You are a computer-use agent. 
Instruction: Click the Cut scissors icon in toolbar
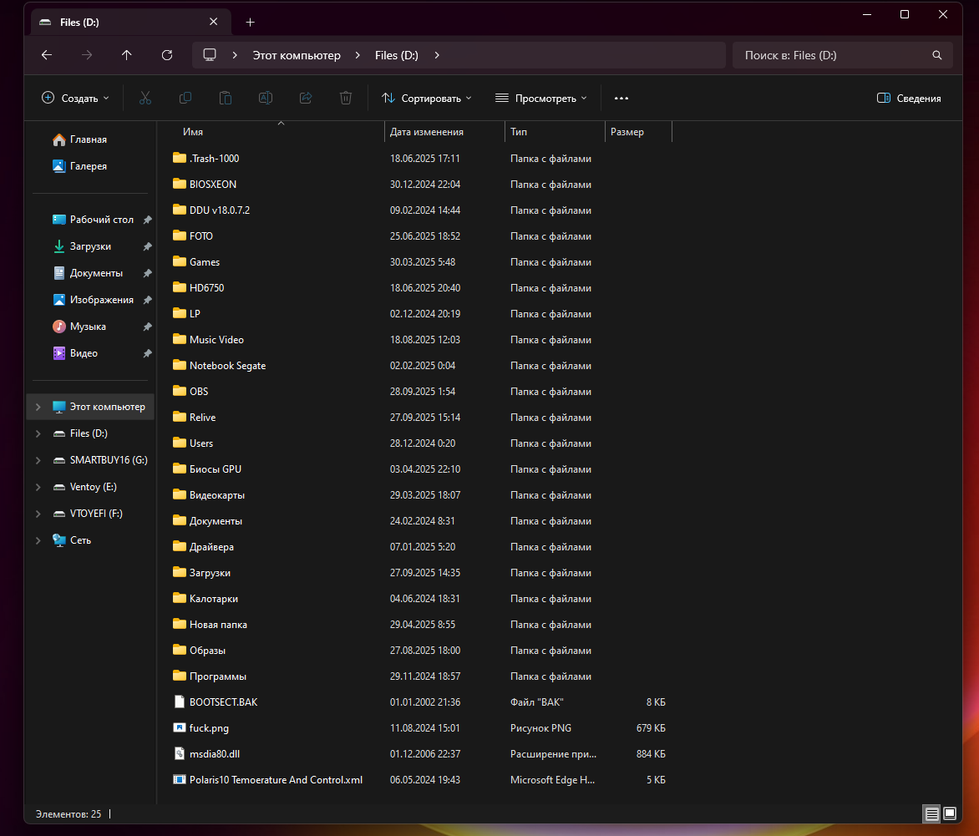click(x=145, y=98)
